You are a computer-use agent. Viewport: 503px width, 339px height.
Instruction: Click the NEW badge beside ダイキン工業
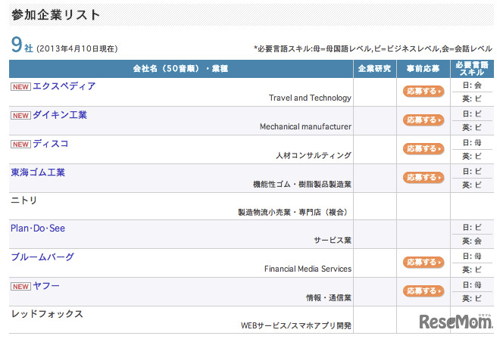21,115
